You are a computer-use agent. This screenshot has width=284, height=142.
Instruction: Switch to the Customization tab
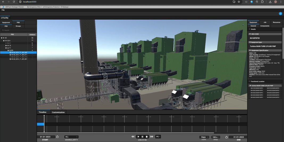[x=58, y=112]
